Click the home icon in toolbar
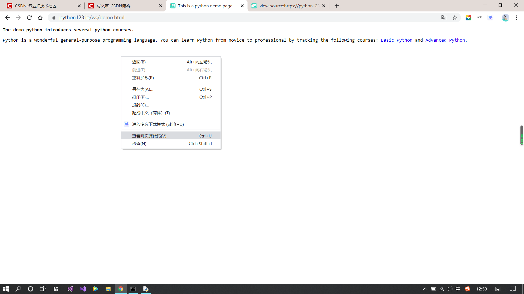Viewport: 524px width, 294px height. tap(40, 18)
